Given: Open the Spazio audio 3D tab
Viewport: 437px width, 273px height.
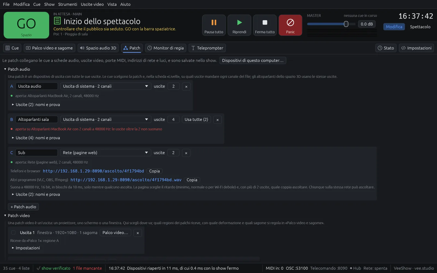Looking at the screenshot, I should tap(98, 48).
